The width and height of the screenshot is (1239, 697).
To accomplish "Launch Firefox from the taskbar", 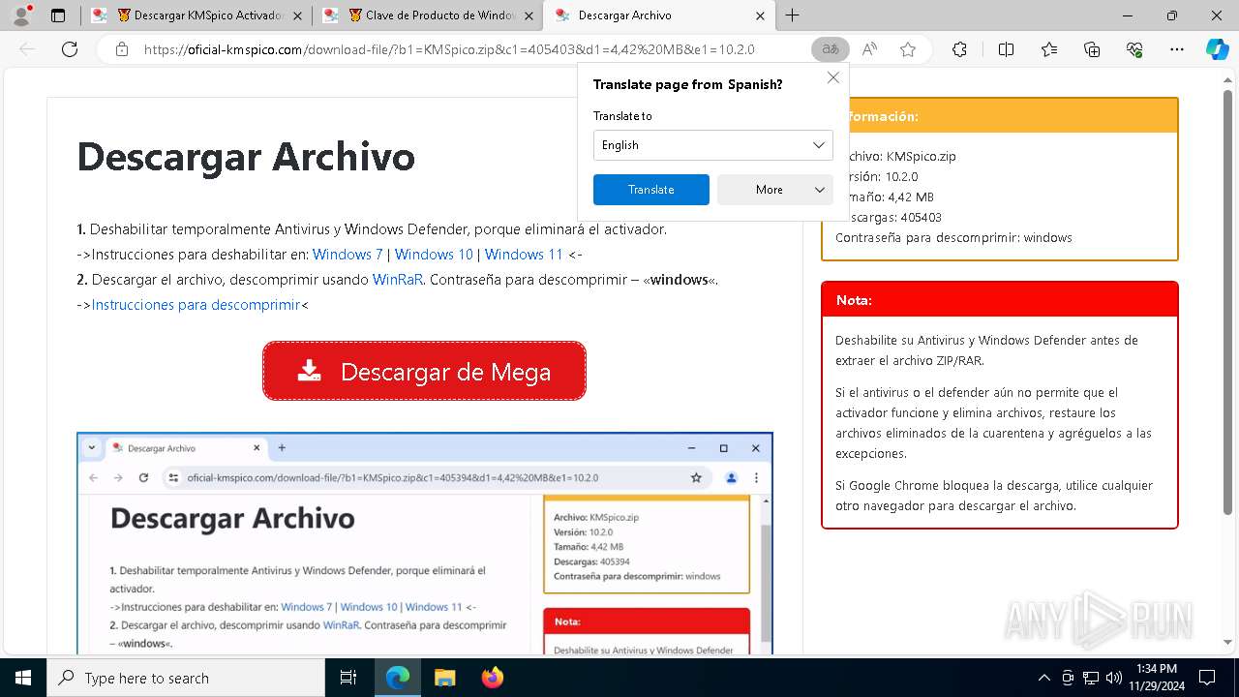I will tap(492, 678).
